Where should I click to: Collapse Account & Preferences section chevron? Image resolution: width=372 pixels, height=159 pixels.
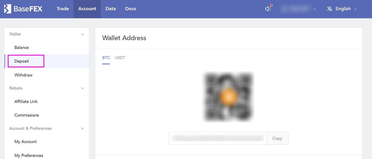pyautogui.click(x=83, y=128)
